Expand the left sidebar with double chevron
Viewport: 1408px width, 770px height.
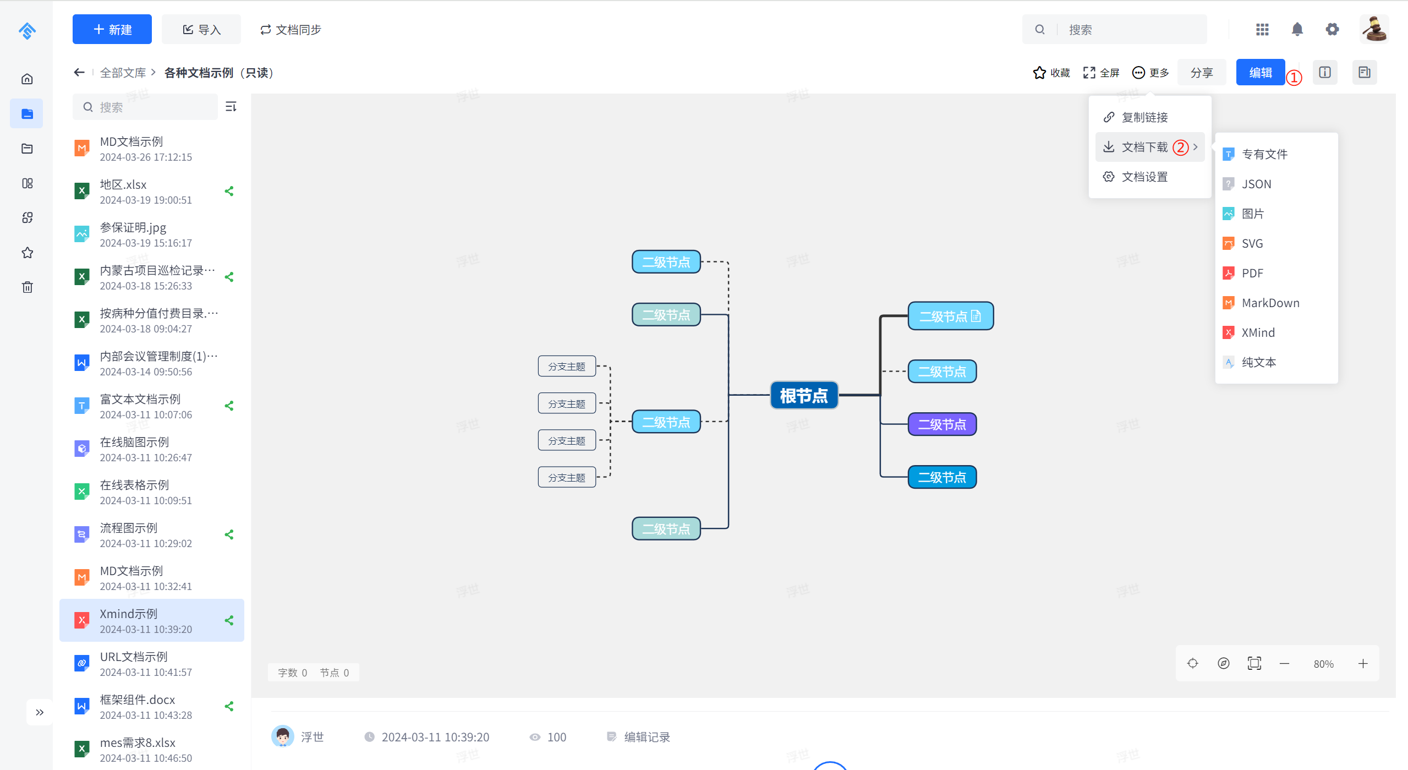click(x=40, y=712)
